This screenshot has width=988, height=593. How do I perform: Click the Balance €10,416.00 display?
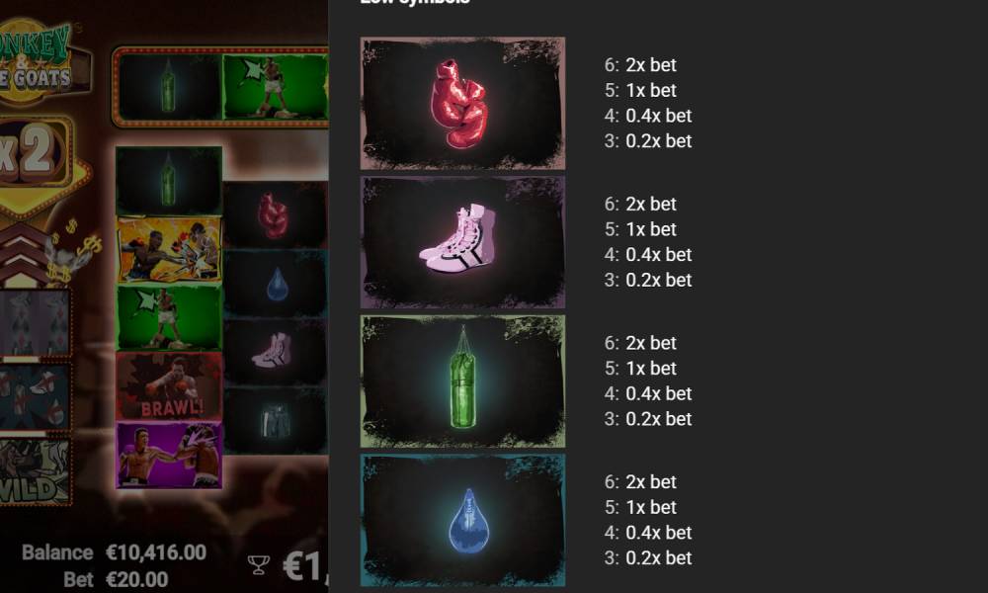click(114, 552)
